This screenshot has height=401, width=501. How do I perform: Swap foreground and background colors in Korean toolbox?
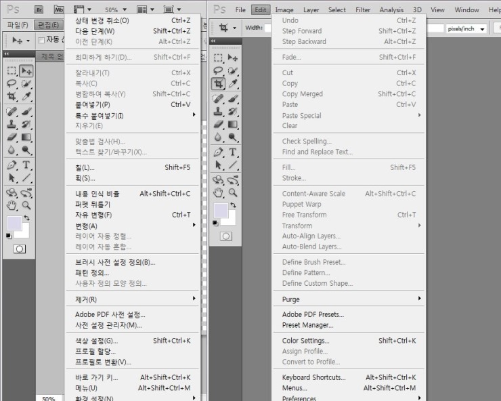point(27,217)
